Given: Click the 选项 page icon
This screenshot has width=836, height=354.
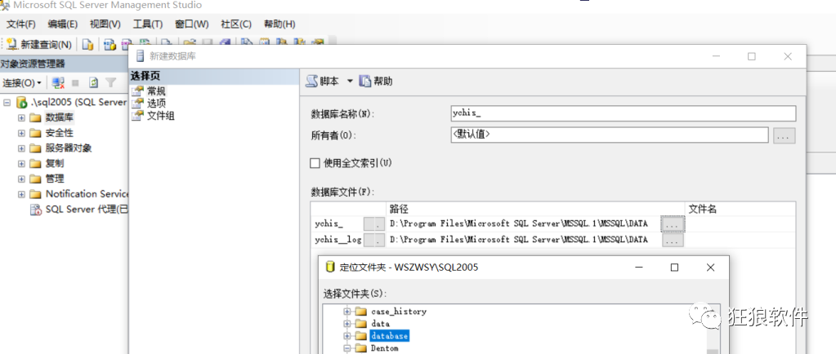Looking at the screenshot, I should (x=137, y=103).
